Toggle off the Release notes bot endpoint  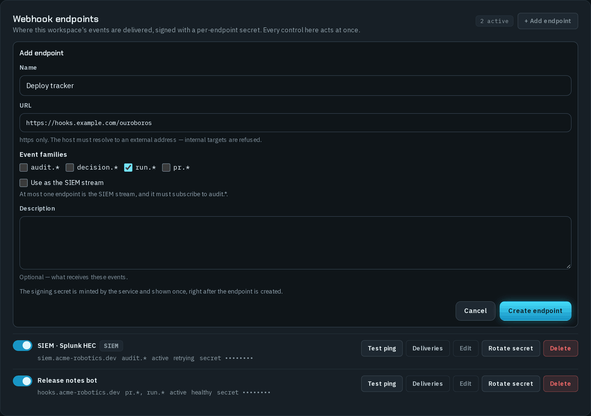coord(22,381)
